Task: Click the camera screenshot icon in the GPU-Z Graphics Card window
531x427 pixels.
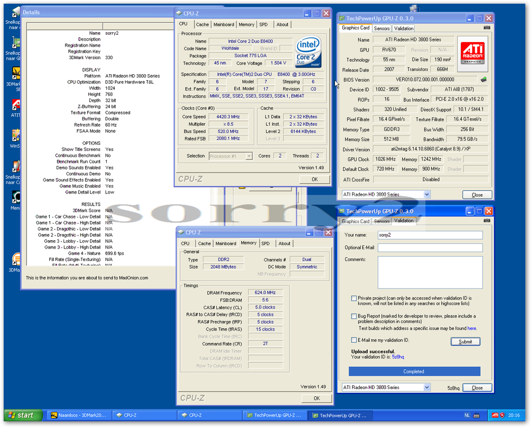Action: [x=486, y=28]
